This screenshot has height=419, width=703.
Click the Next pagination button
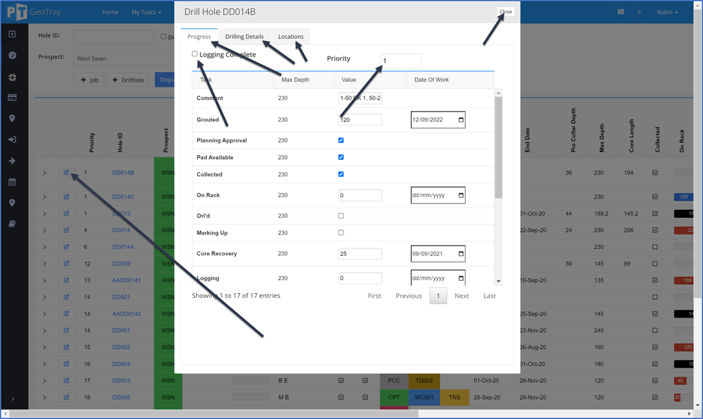[x=461, y=295]
